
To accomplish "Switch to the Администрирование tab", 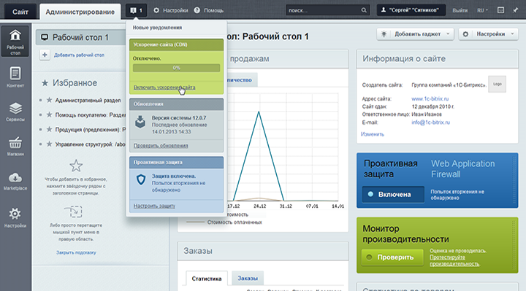I will point(80,12).
